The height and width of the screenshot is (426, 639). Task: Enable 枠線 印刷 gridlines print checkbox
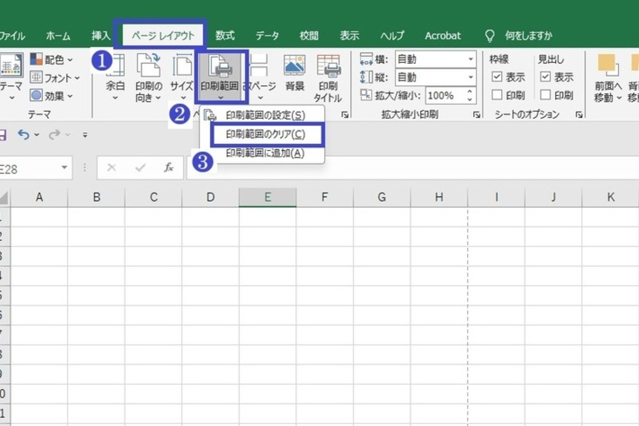point(497,95)
